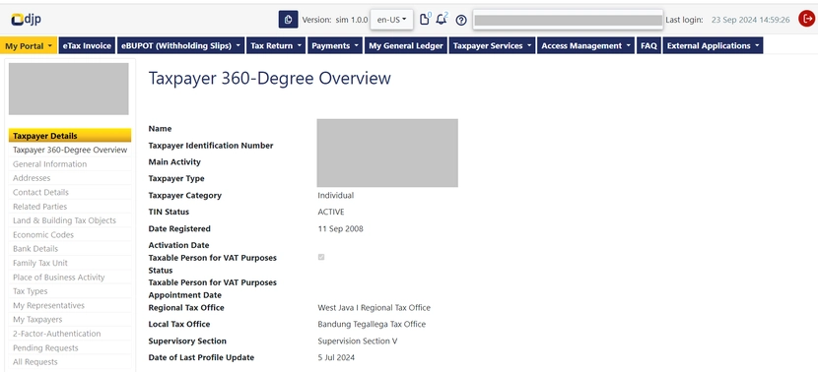818x372 pixels.
Task: Open My General Ledger
Action: [406, 46]
